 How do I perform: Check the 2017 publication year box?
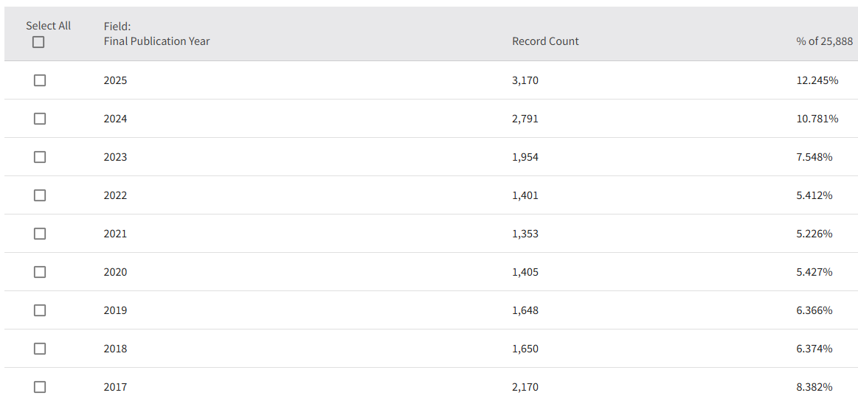point(40,387)
